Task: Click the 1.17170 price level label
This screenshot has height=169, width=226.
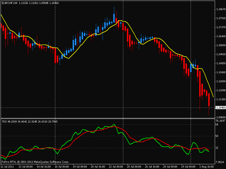Action: pos(221,27)
